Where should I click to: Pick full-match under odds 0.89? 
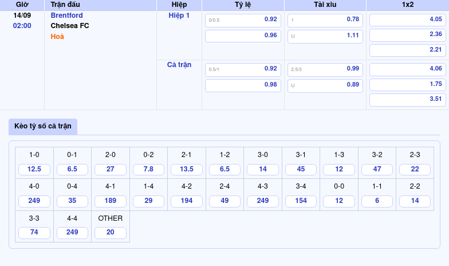coord(325,85)
